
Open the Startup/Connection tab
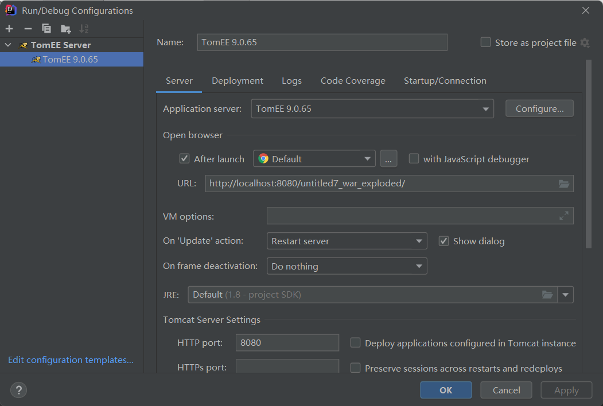445,81
